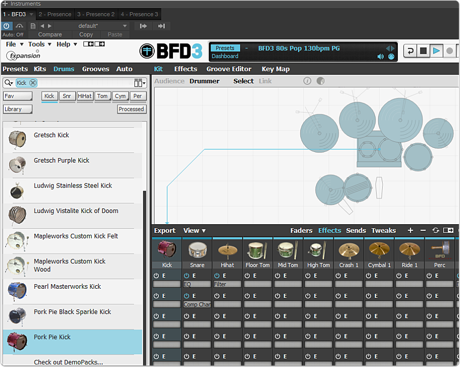Image resolution: width=460 pixels, height=367 pixels.
Task: Toggle power for Crash 1 first effect slot
Action: (338, 276)
